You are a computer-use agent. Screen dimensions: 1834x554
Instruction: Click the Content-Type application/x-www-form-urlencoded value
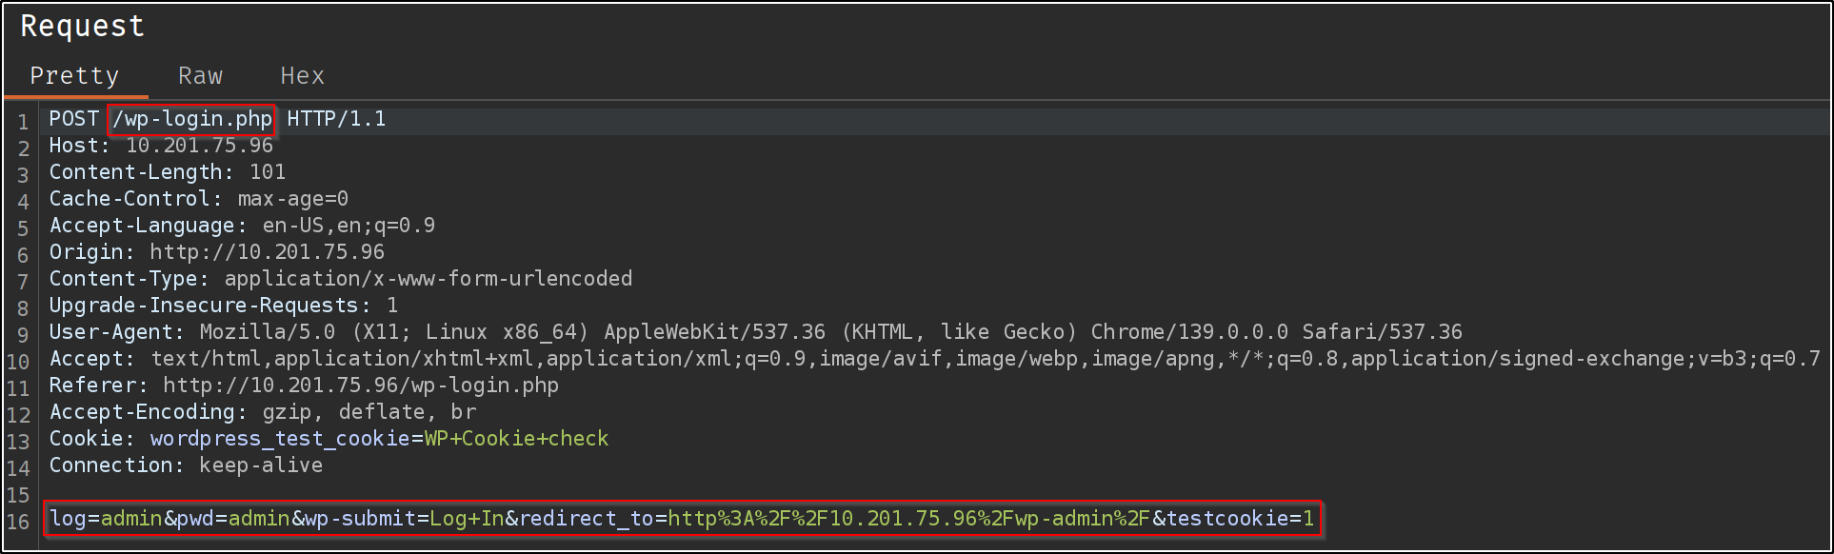[428, 279]
